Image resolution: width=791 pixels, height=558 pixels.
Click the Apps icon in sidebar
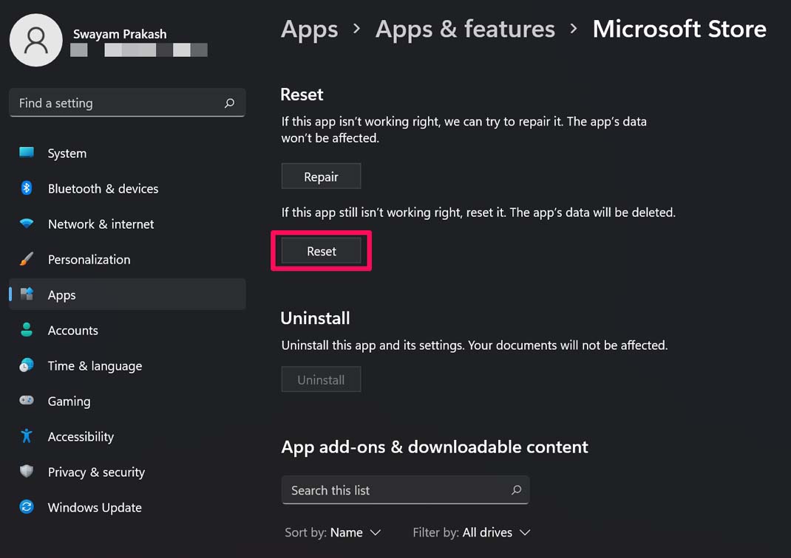pyautogui.click(x=26, y=294)
